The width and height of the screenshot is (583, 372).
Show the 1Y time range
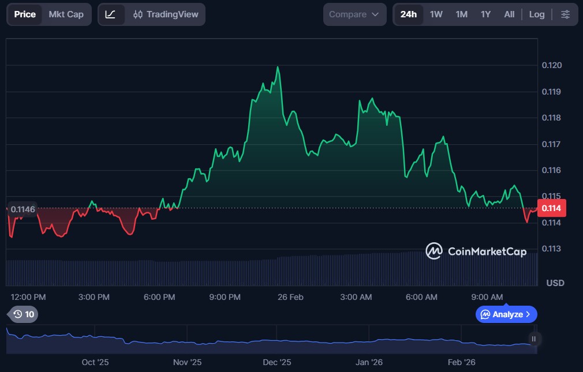tap(485, 14)
